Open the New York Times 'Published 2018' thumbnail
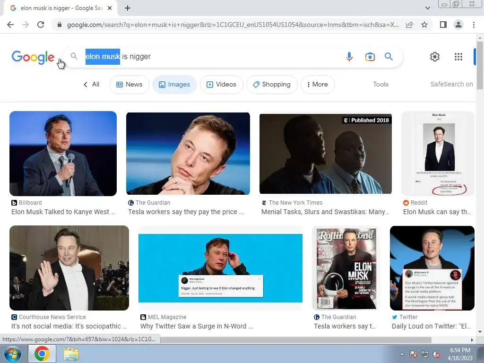This screenshot has height=363, width=484. tap(326, 154)
